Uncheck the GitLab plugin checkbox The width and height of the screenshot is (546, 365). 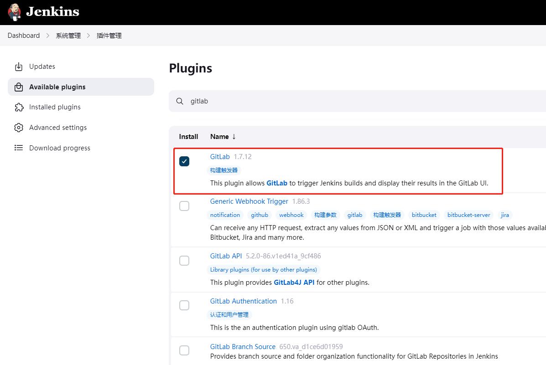pos(184,161)
